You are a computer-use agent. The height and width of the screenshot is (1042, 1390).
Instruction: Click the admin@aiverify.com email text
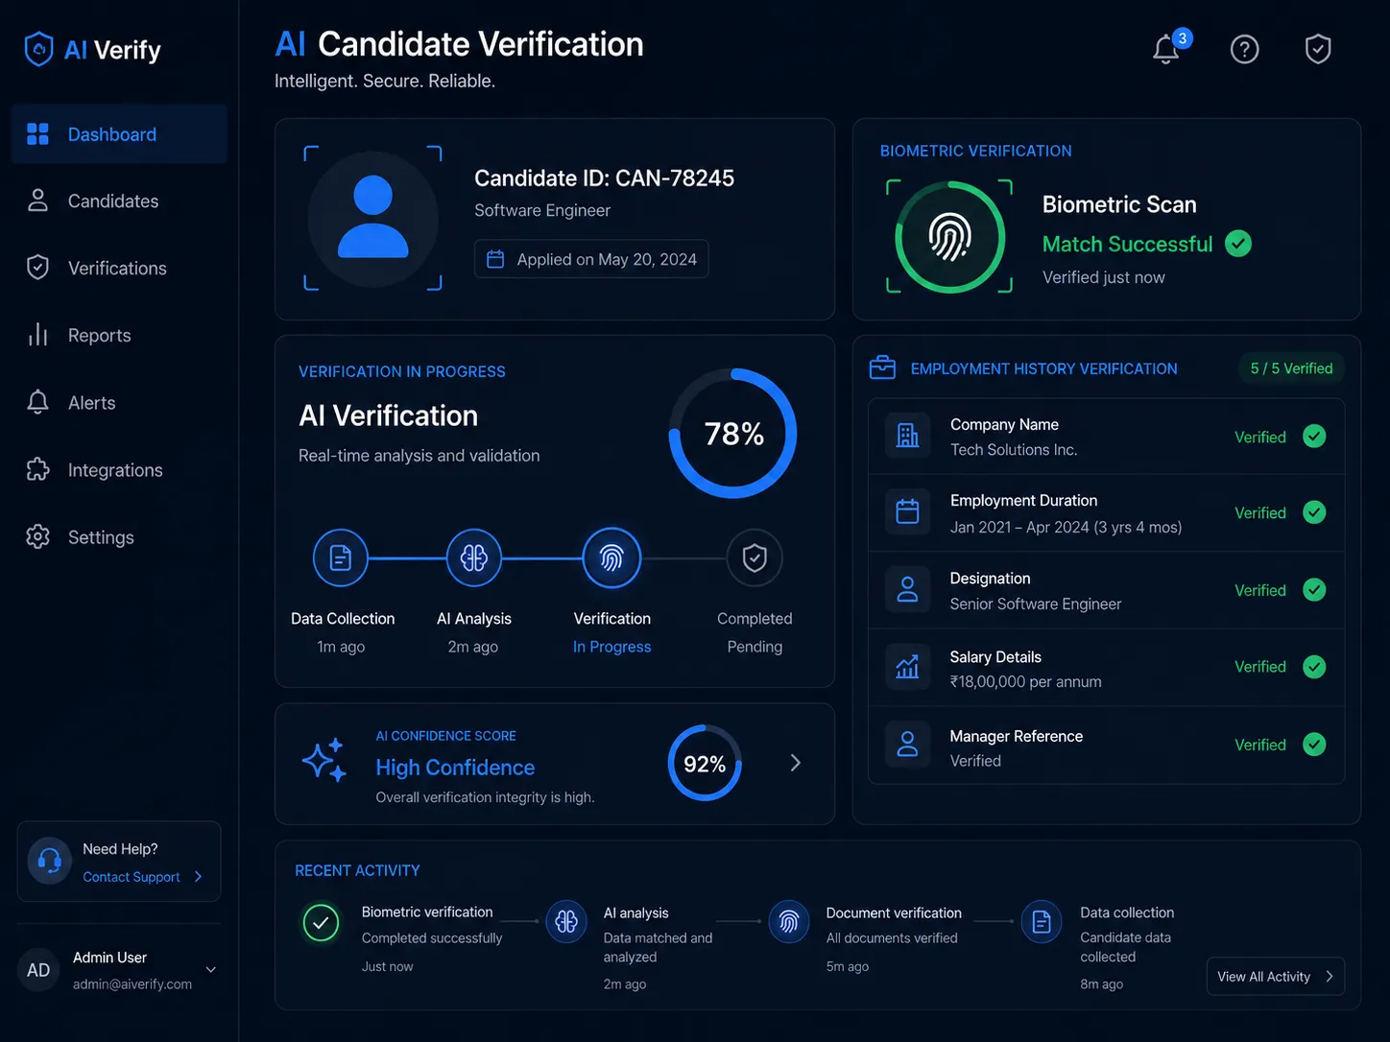point(132,984)
